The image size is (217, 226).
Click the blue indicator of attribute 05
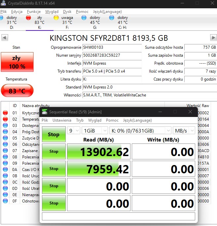(x=5, y=138)
